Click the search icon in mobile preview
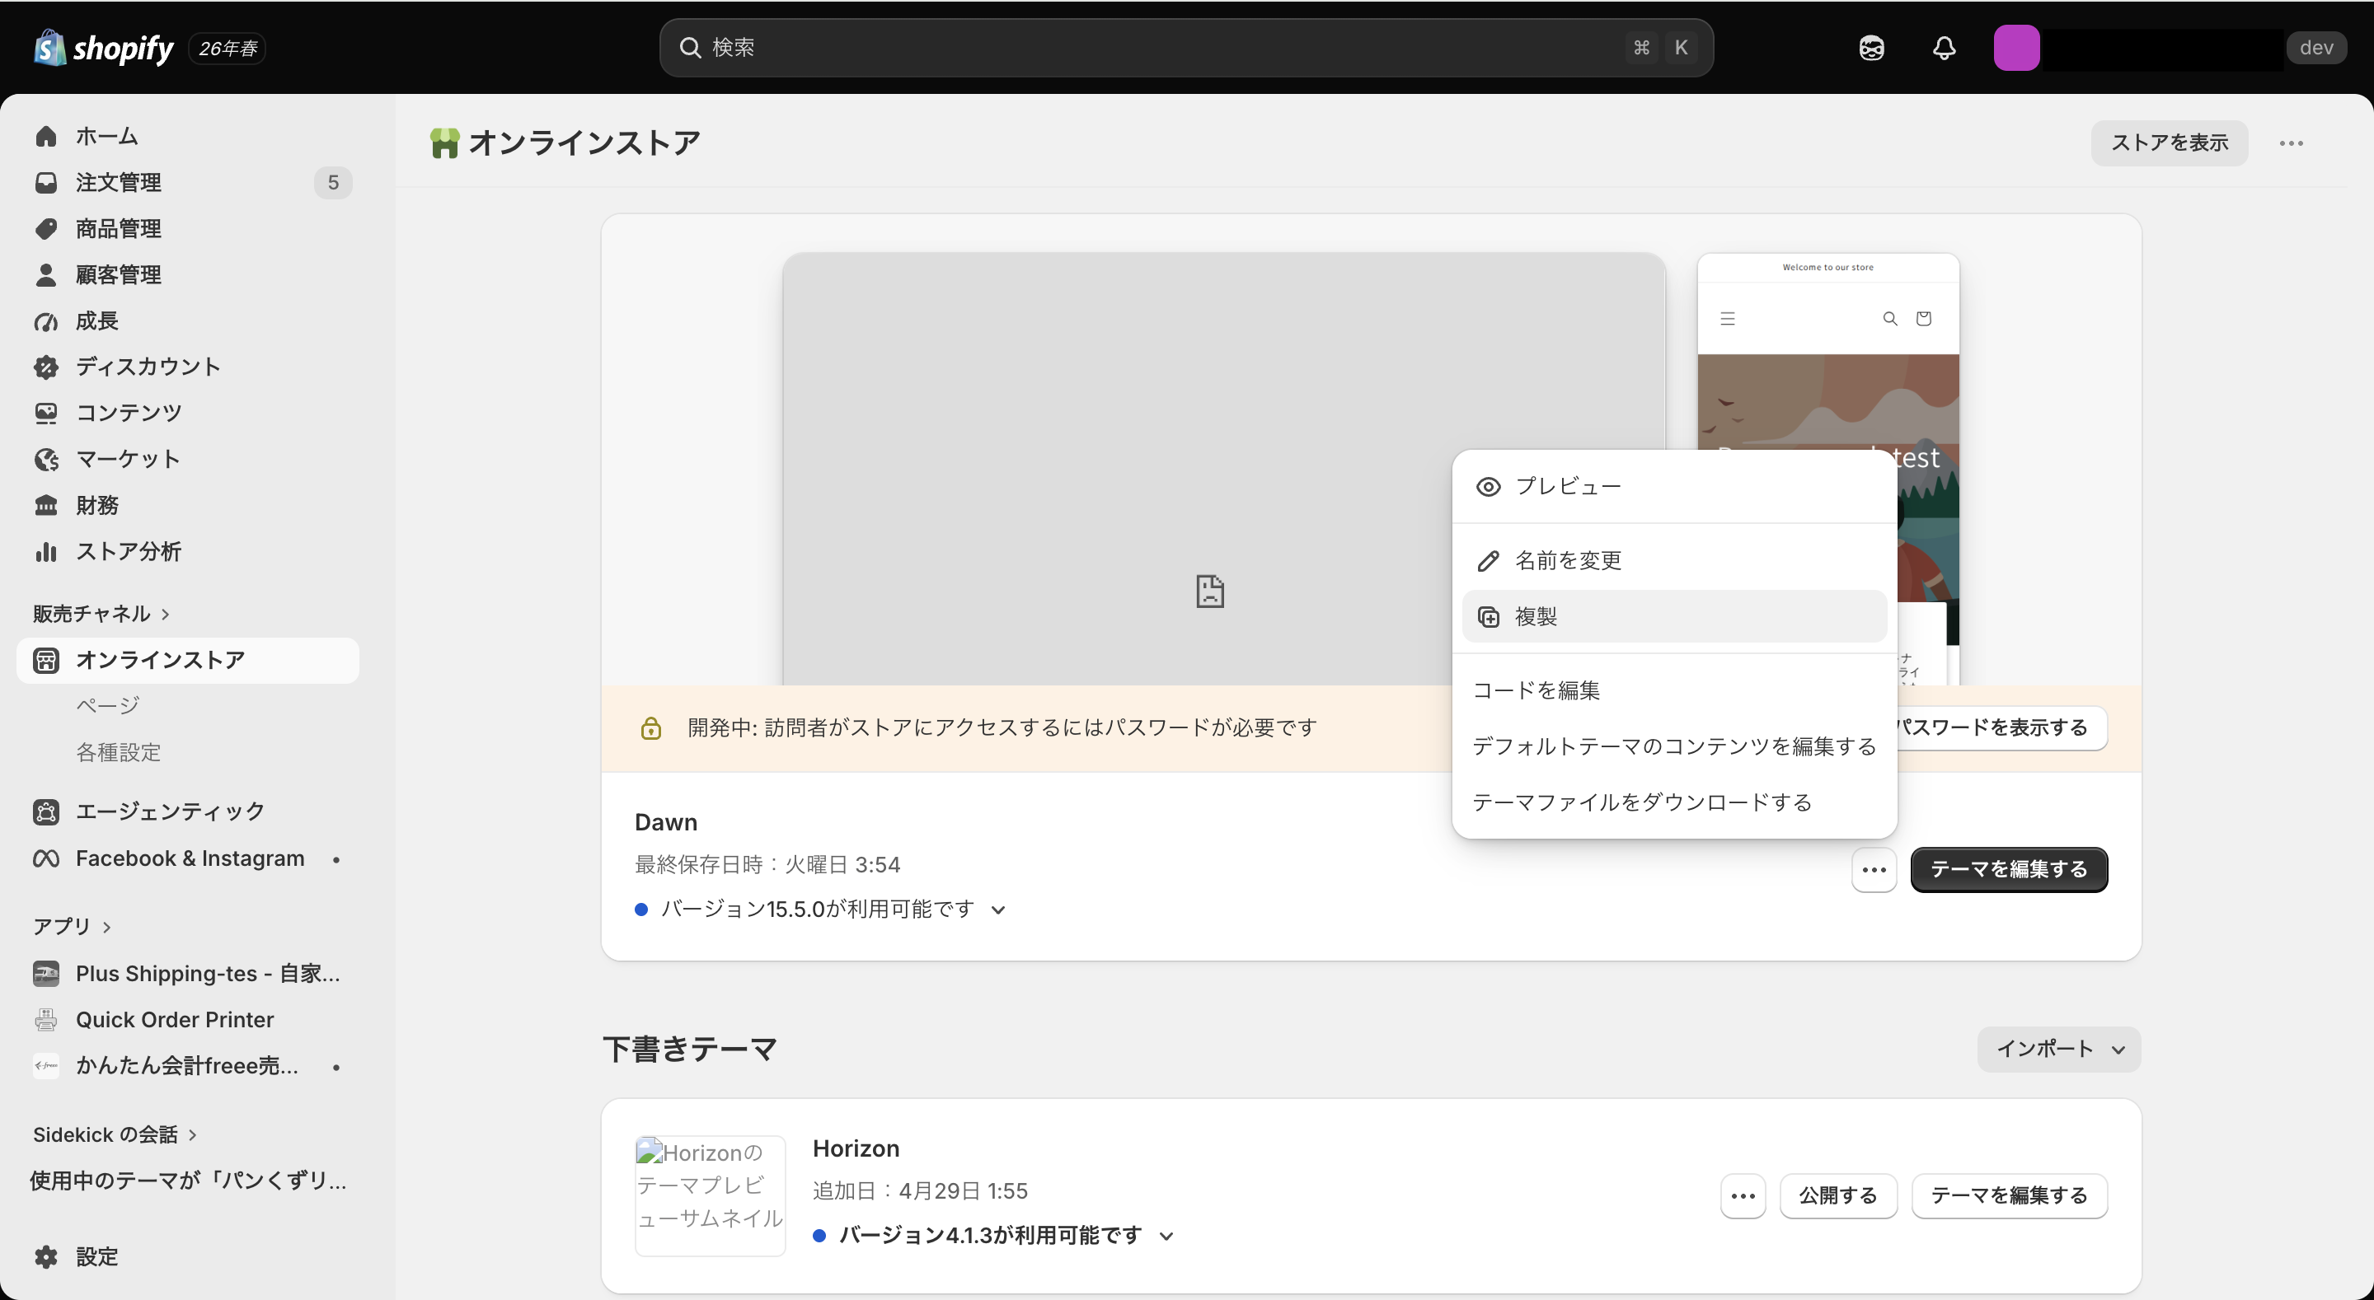This screenshot has height=1300, width=2374. coord(1889,319)
